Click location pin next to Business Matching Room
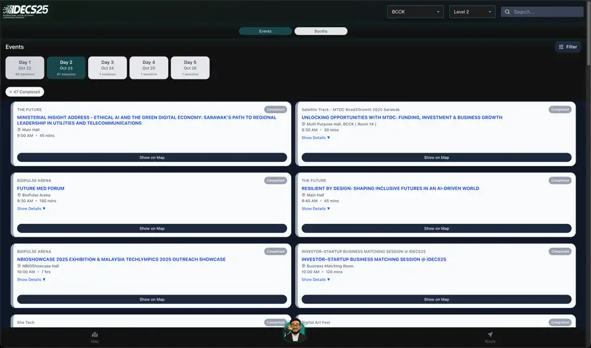The width and height of the screenshot is (591, 348). coord(304,266)
